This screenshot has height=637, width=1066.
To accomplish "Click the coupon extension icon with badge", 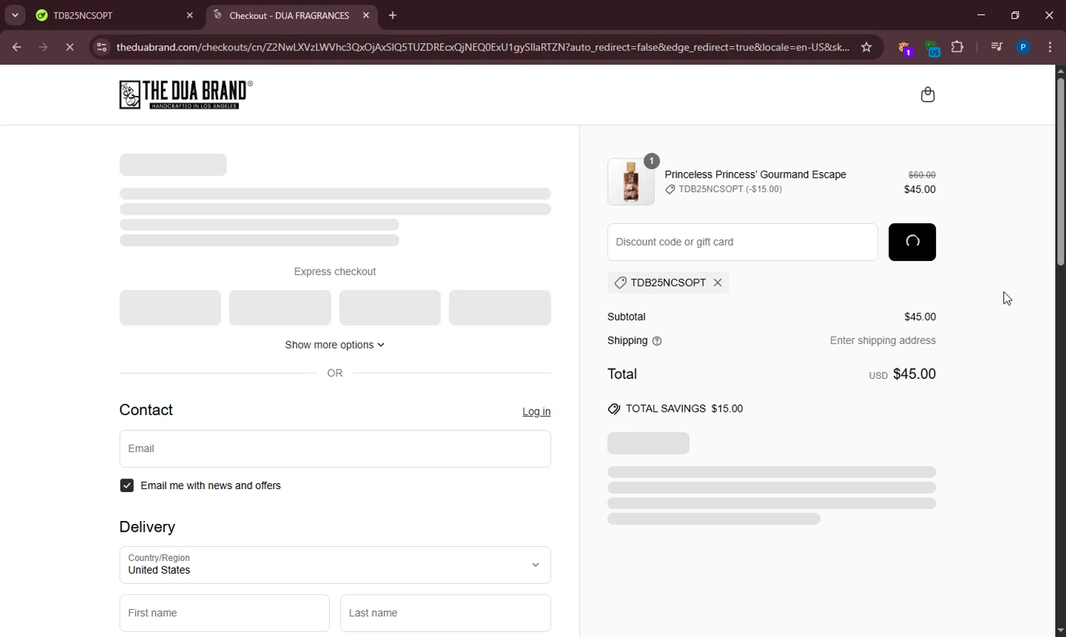I will 905,48.
